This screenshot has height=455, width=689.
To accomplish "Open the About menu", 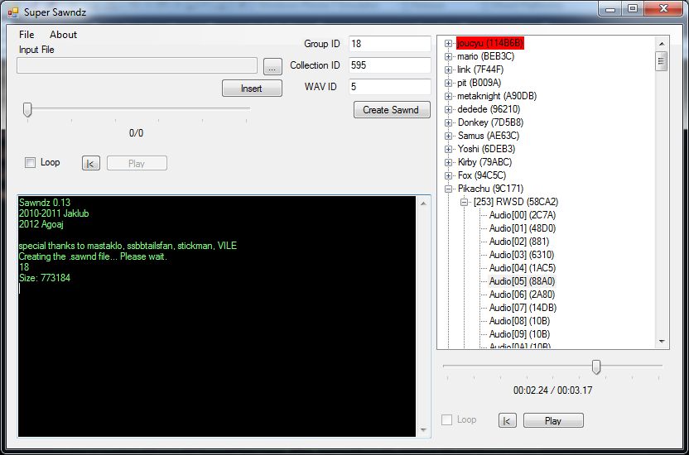I will [63, 35].
